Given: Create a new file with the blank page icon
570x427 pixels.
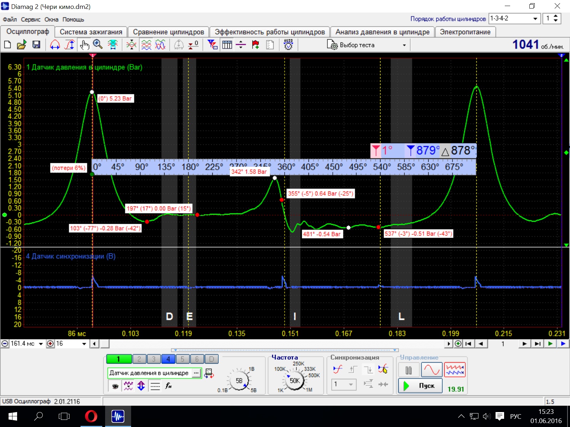Looking at the screenshot, I should [x=7, y=45].
